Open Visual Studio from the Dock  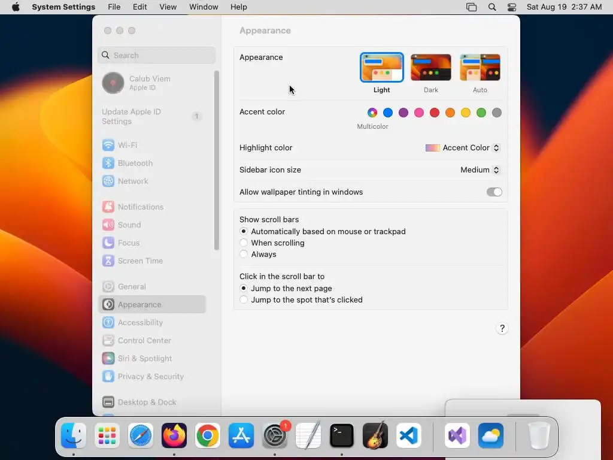pyautogui.click(x=457, y=435)
